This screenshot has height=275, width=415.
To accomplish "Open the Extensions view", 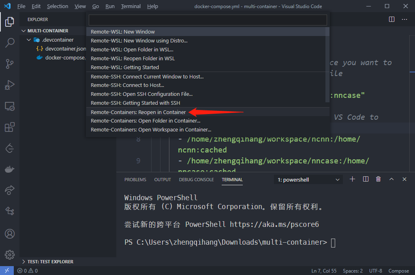I will (x=10, y=127).
